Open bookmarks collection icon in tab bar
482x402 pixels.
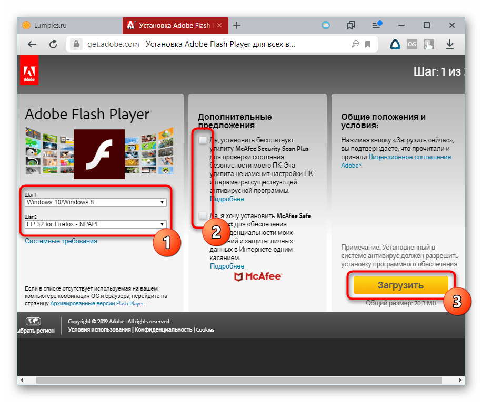pyautogui.click(x=350, y=25)
